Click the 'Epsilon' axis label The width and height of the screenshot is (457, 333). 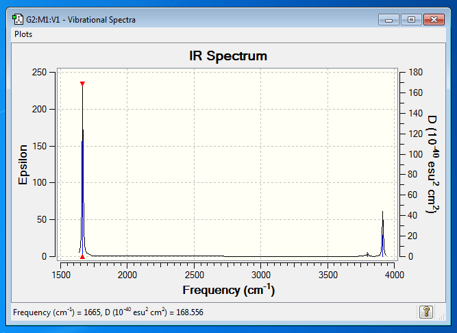[23, 164]
